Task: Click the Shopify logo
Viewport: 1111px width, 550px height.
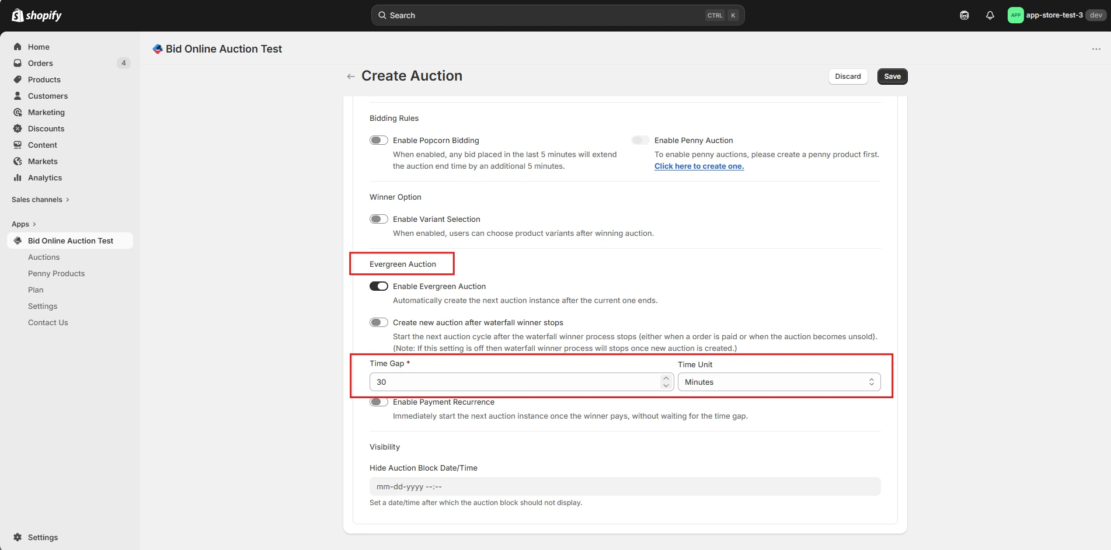Action: (x=37, y=15)
